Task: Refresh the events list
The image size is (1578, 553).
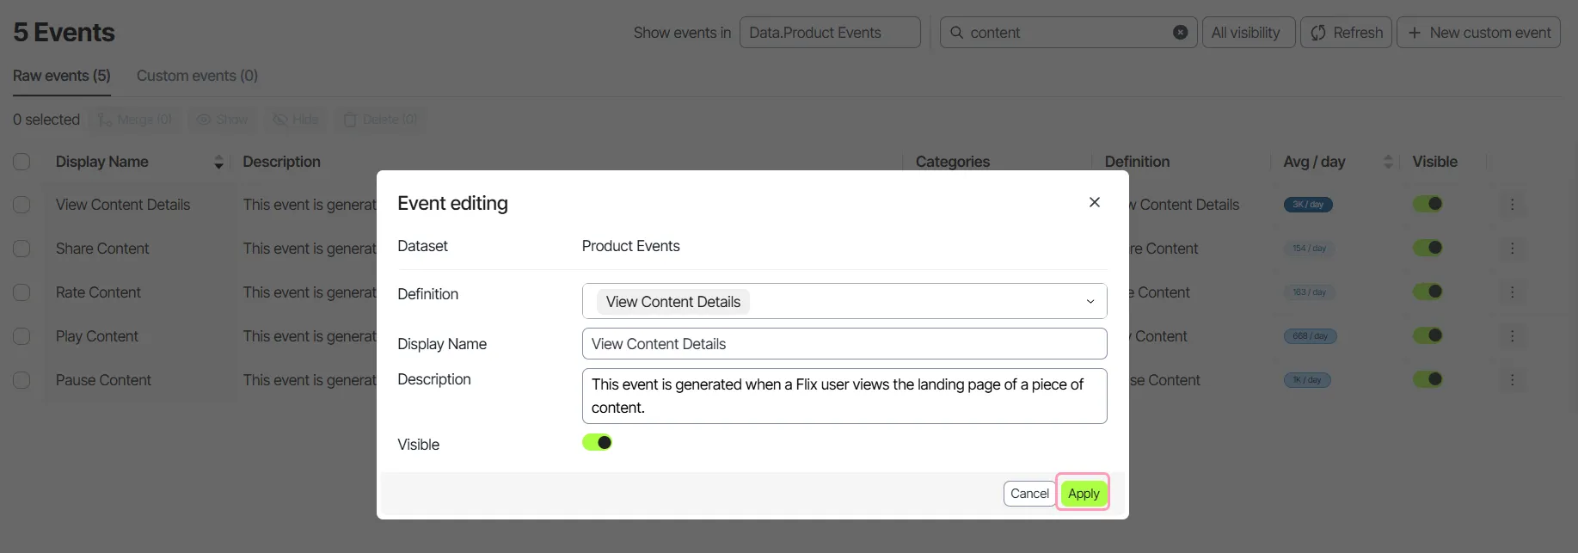Action: pos(1346,33)
